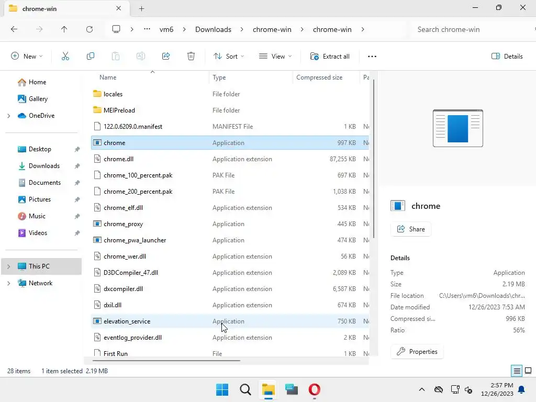The width and height of the screenshot is (536, 402).
Task: Select eventlog_provider.dll file
Action: pyautogui.click(x=230, y=338)
